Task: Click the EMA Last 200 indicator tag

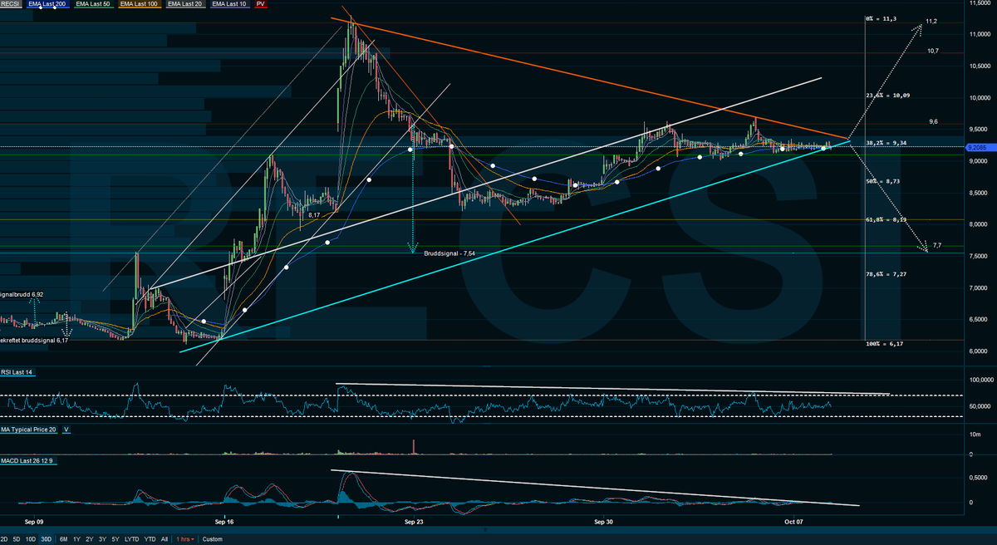Action: [48, 4]
